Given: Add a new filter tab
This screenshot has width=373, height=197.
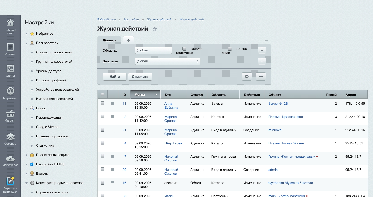Looking at the screenshot, I should tap(128, 40).
